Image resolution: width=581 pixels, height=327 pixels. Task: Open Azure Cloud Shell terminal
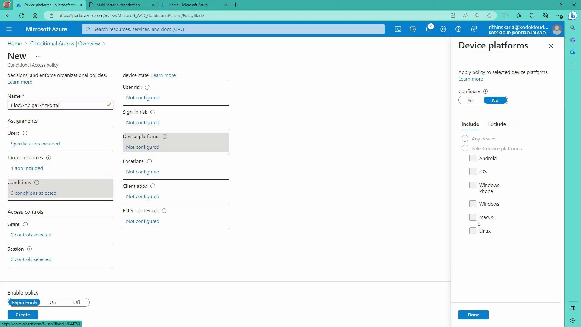398,29
